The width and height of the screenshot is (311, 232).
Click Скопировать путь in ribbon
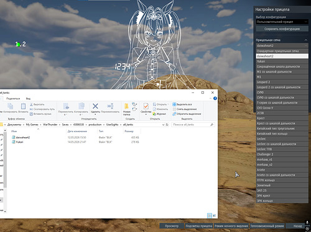[42, 109]
